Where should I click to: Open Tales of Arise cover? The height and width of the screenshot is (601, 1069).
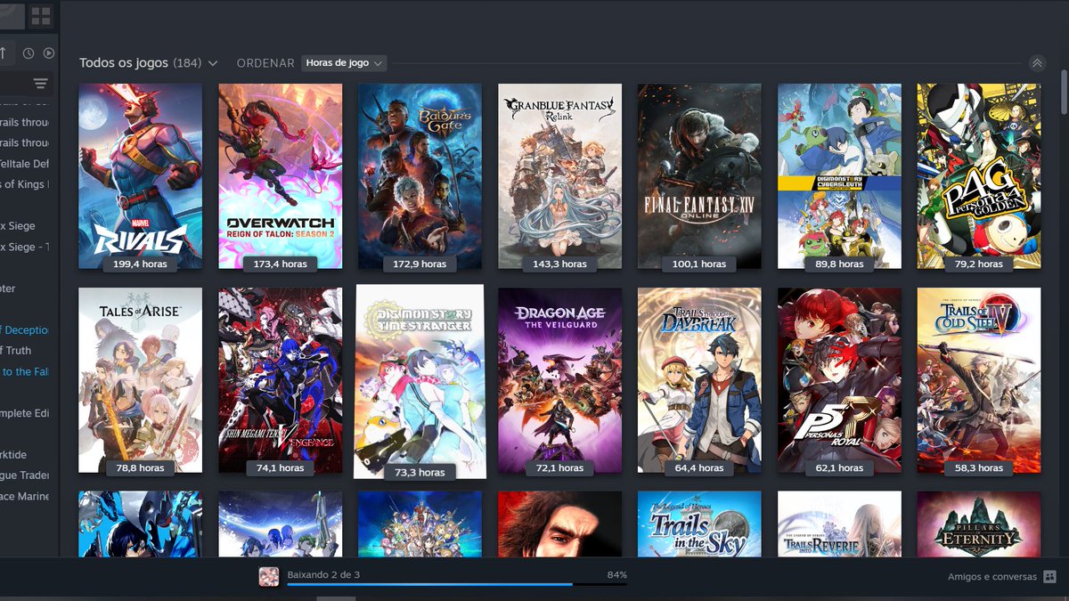point(141,380)
